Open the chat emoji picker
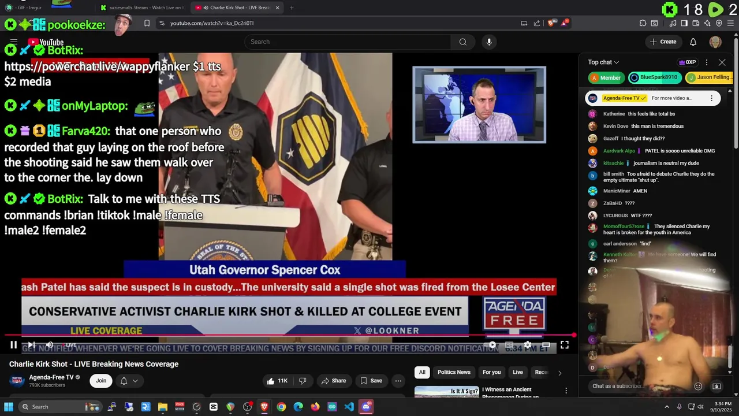 coord(698,386)
